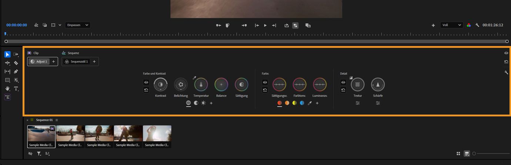Reset all adjustments in color panel
Screen dimensions: 511x165
coord(506,62)
